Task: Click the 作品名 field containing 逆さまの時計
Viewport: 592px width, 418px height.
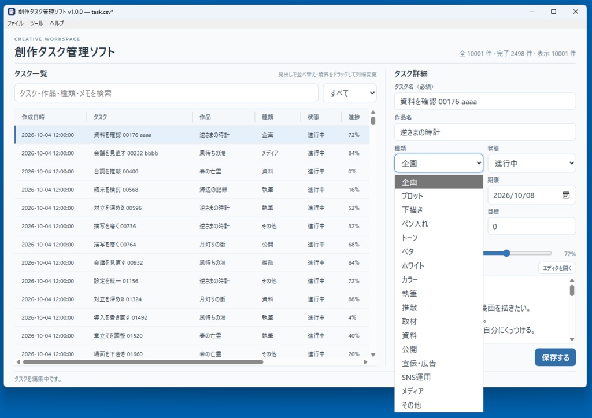Action: (485, 132)
